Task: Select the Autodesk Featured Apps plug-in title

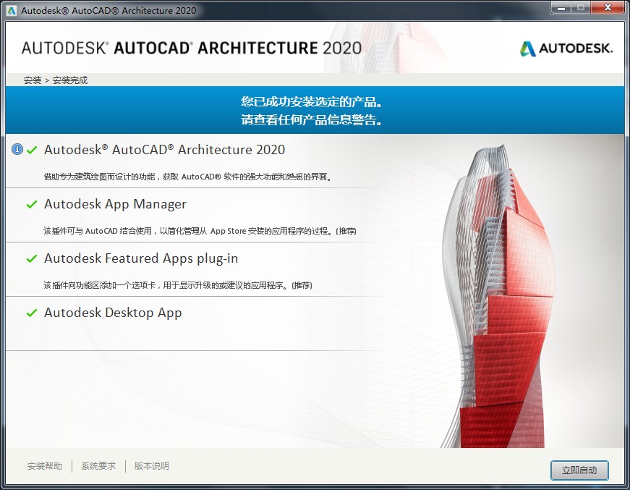Action: click(x=141, y=258)
